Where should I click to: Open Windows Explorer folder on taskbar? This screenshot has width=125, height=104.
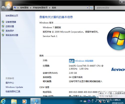[x=14, y=101]
